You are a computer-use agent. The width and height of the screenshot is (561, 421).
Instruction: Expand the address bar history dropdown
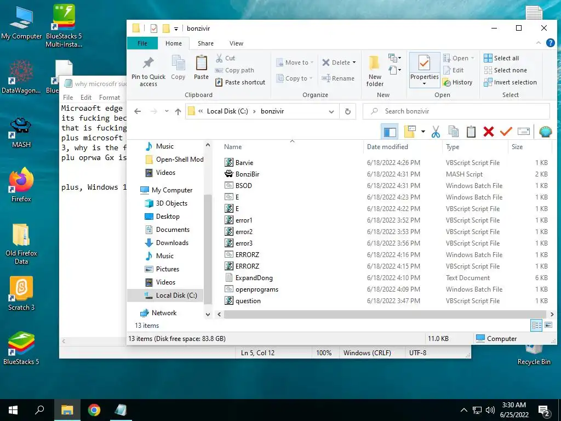[x=331, y=111]
